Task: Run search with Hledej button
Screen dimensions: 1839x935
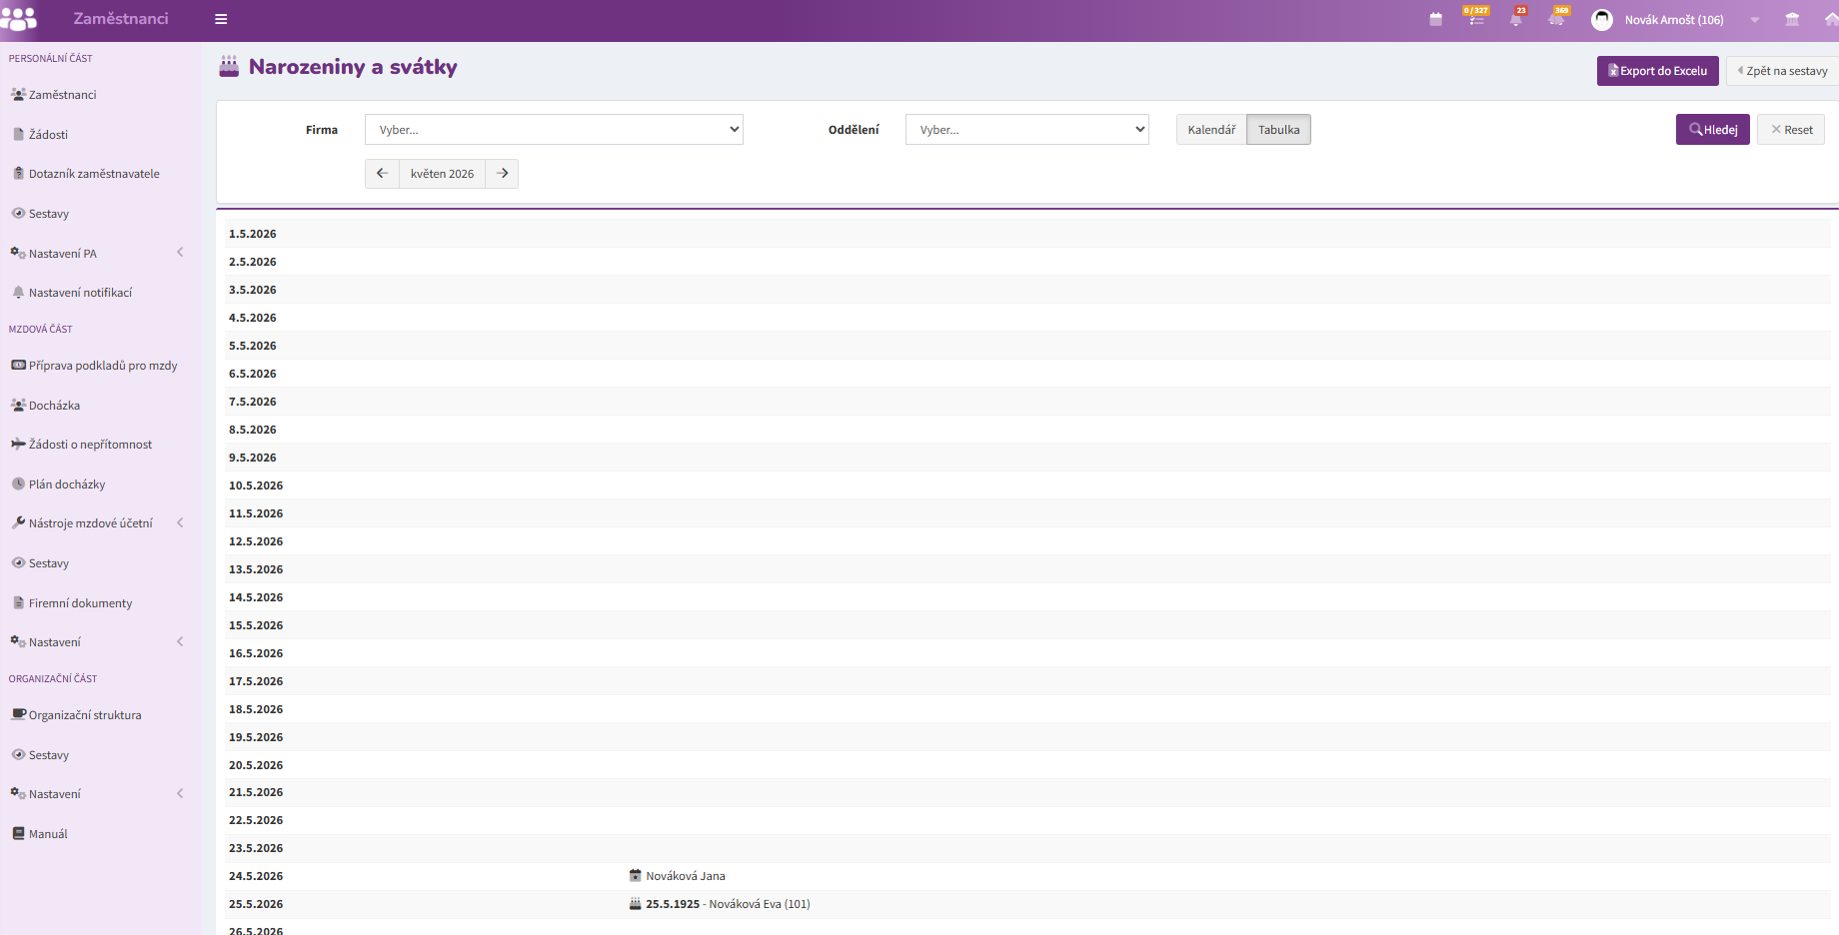Action: click(x=1713, y=130)
